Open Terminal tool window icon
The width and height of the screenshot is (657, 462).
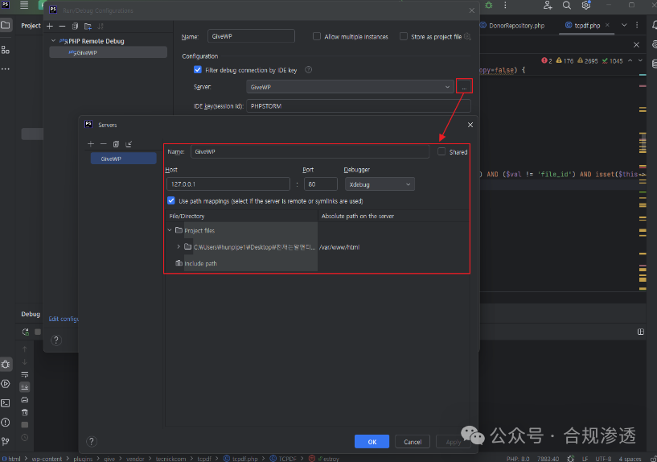pos(6,403)
